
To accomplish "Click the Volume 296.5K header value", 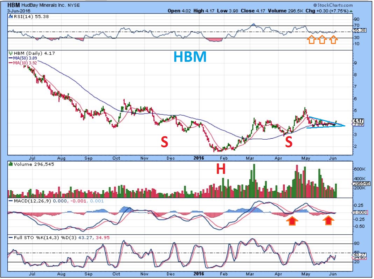I will pos(285,11).
